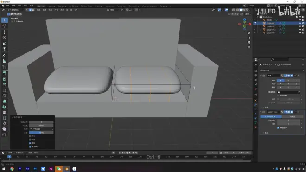Toggle the Clipping checkbox in Mirror modifier
Screen dimensions: 306x172
tap(278, 96)
